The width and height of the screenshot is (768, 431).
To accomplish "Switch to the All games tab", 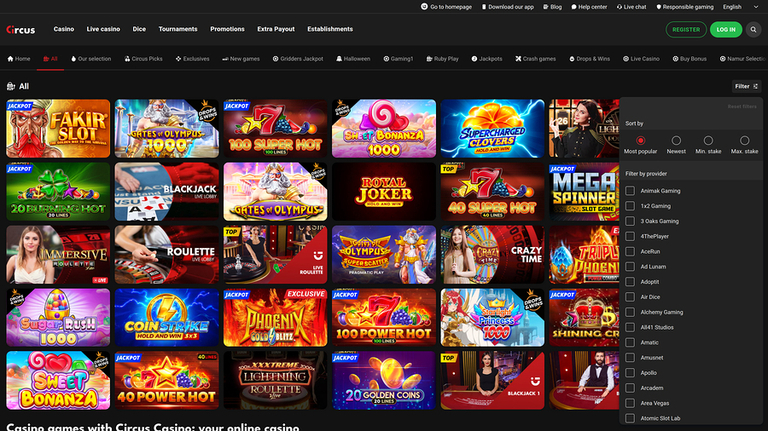I will (50, 59).
